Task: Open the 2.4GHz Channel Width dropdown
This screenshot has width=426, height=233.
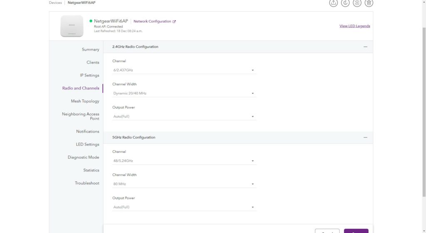Action: click(184, 94)
